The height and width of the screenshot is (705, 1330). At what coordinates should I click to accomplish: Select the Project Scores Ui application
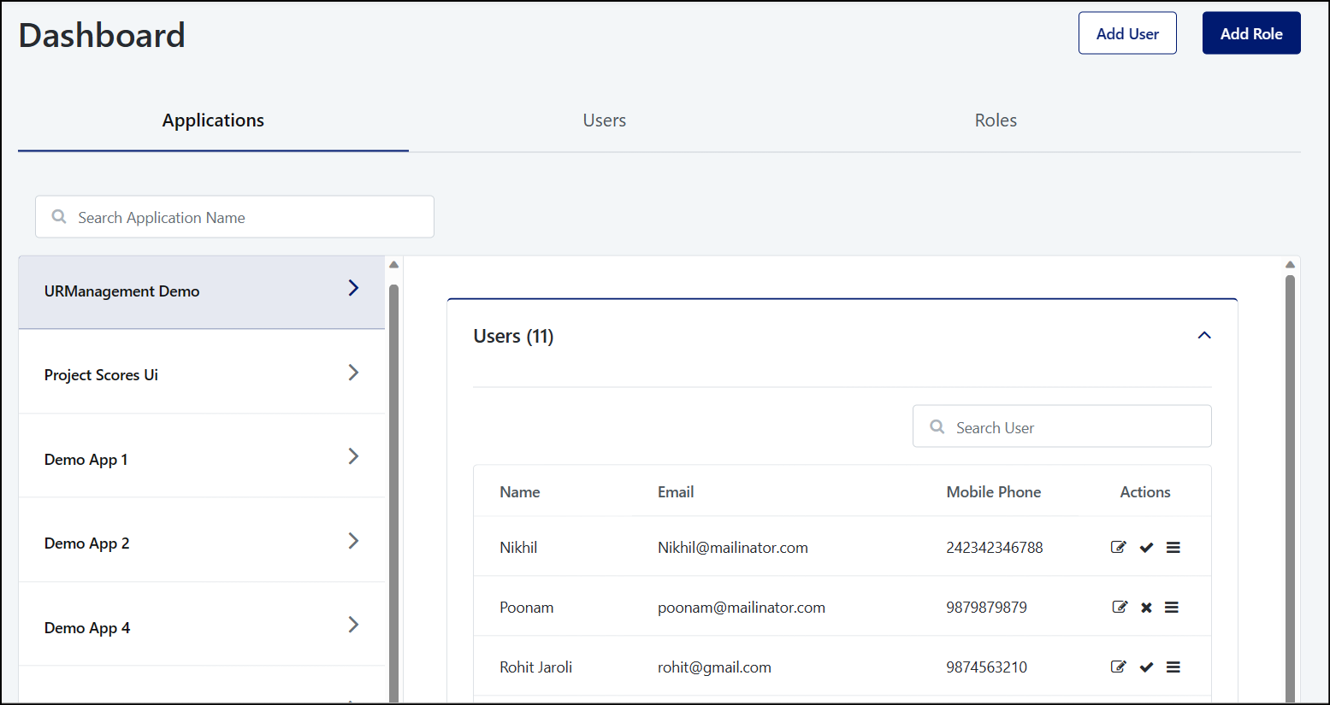202,372
